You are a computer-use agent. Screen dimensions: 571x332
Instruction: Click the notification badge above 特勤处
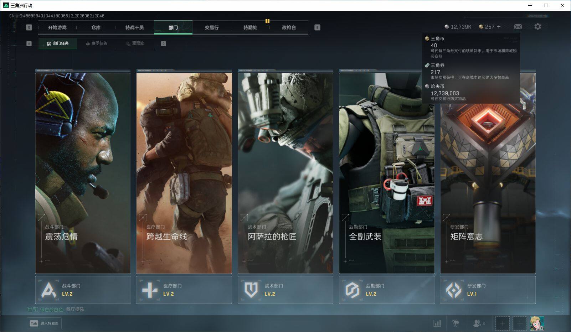click(267, 21)
